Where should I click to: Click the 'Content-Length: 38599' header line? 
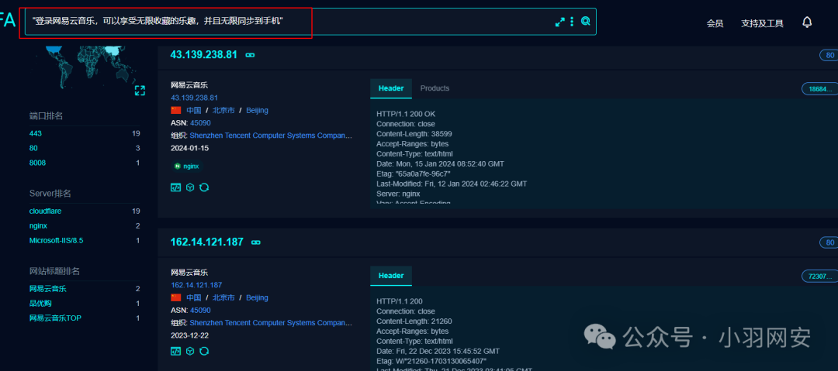click(414, 134)
